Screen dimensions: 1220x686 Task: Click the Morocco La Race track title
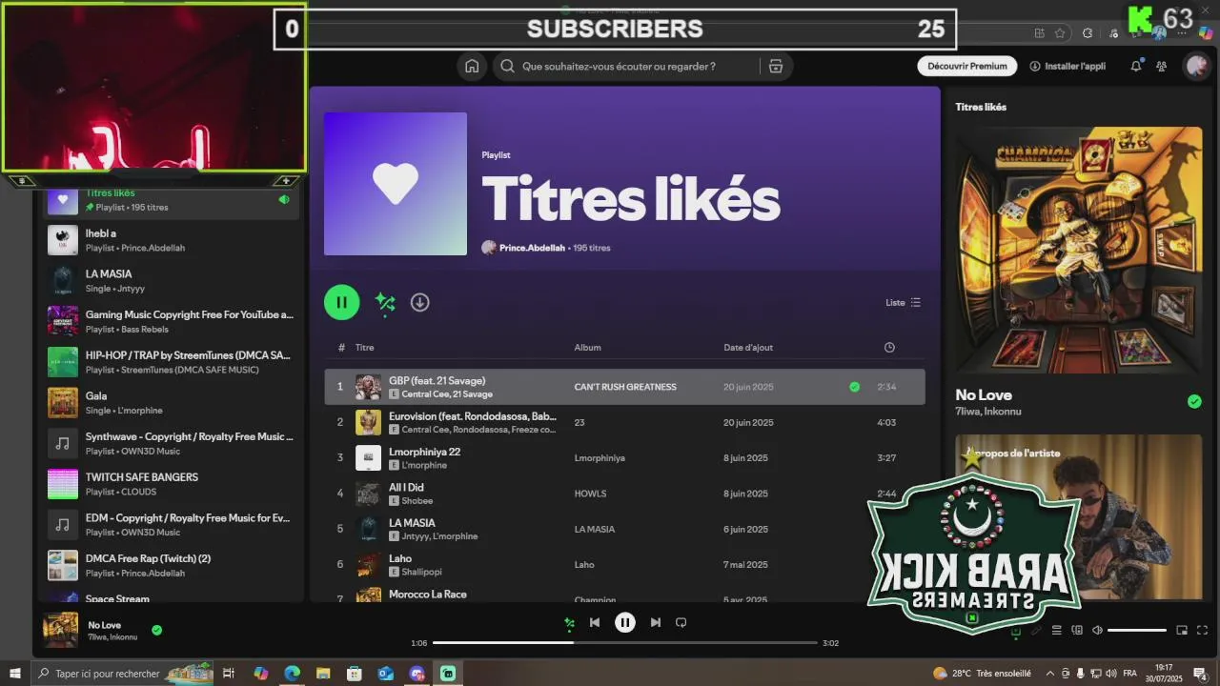(x=428, y=594)
